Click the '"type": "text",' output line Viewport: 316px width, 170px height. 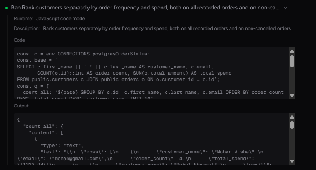pos(62,145)
